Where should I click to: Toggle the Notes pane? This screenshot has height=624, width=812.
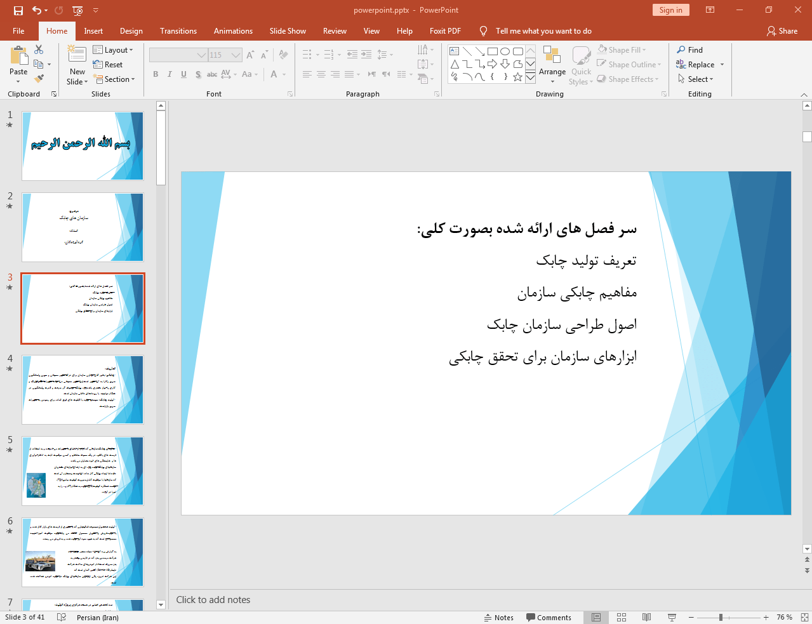click(x=499, y=617)
